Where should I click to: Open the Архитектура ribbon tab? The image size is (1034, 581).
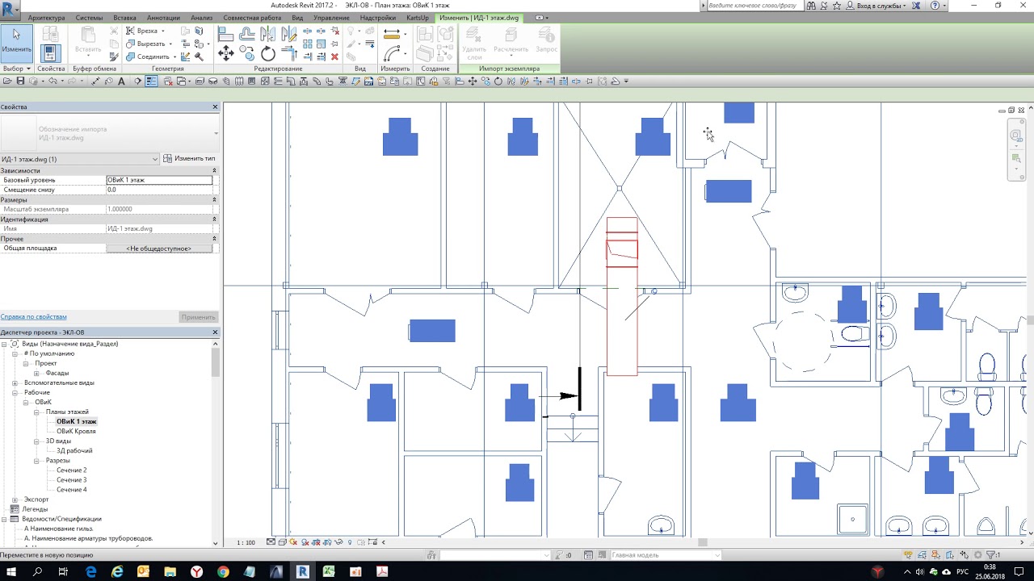point(46,18)
